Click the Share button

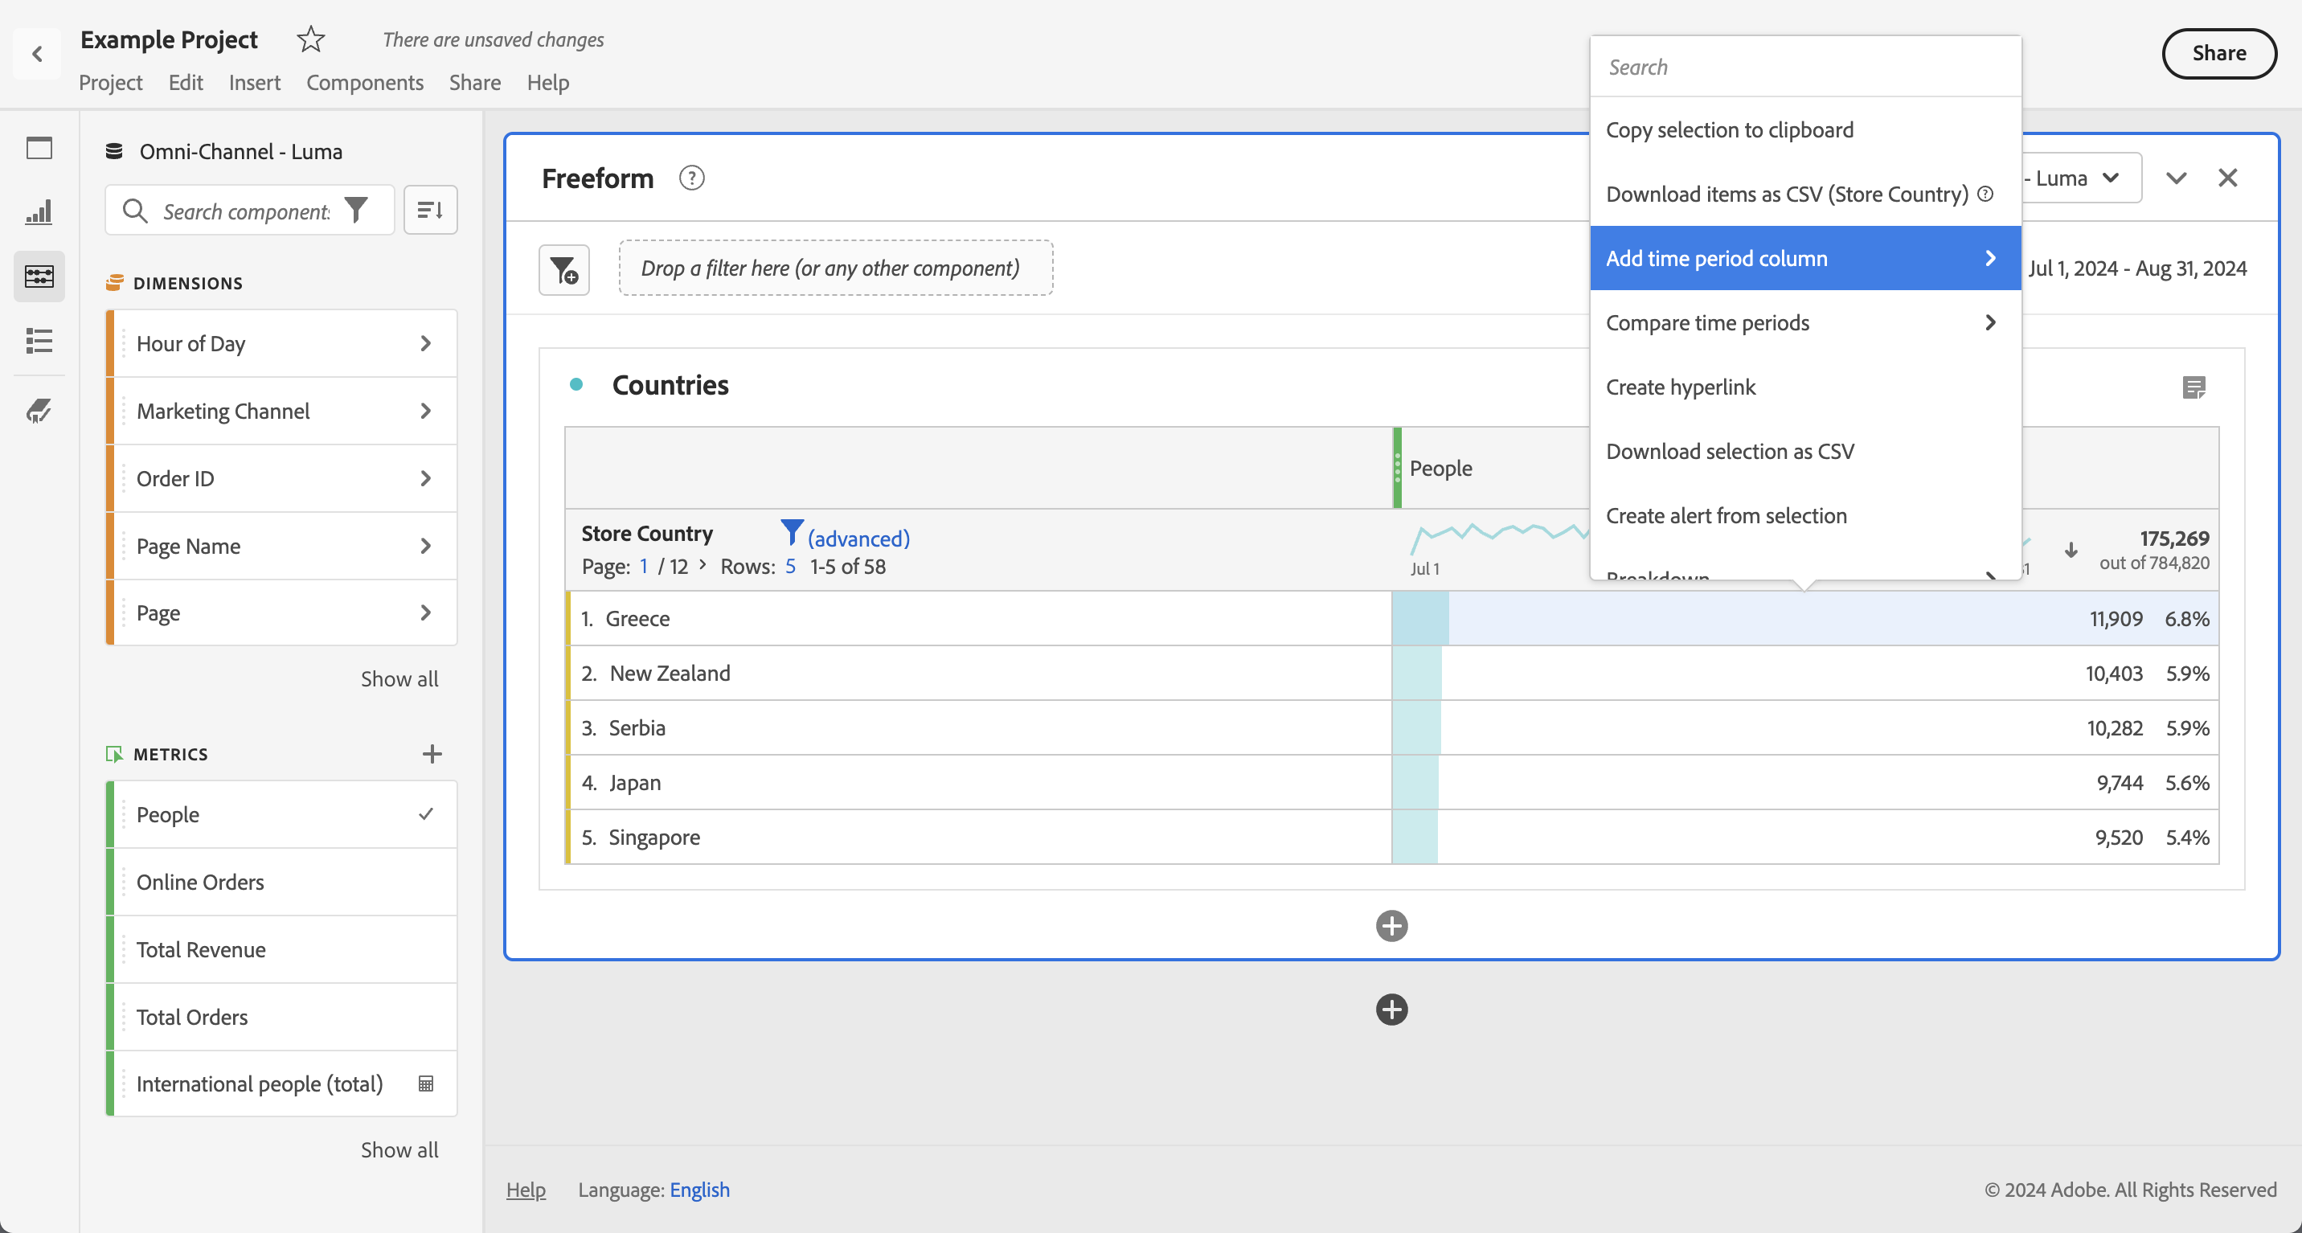click(2218, 54)
